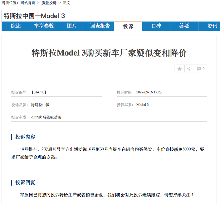Follow the 网站首页 breadcrumb link
Screen dimensions: 220x204
pos(28,3)
